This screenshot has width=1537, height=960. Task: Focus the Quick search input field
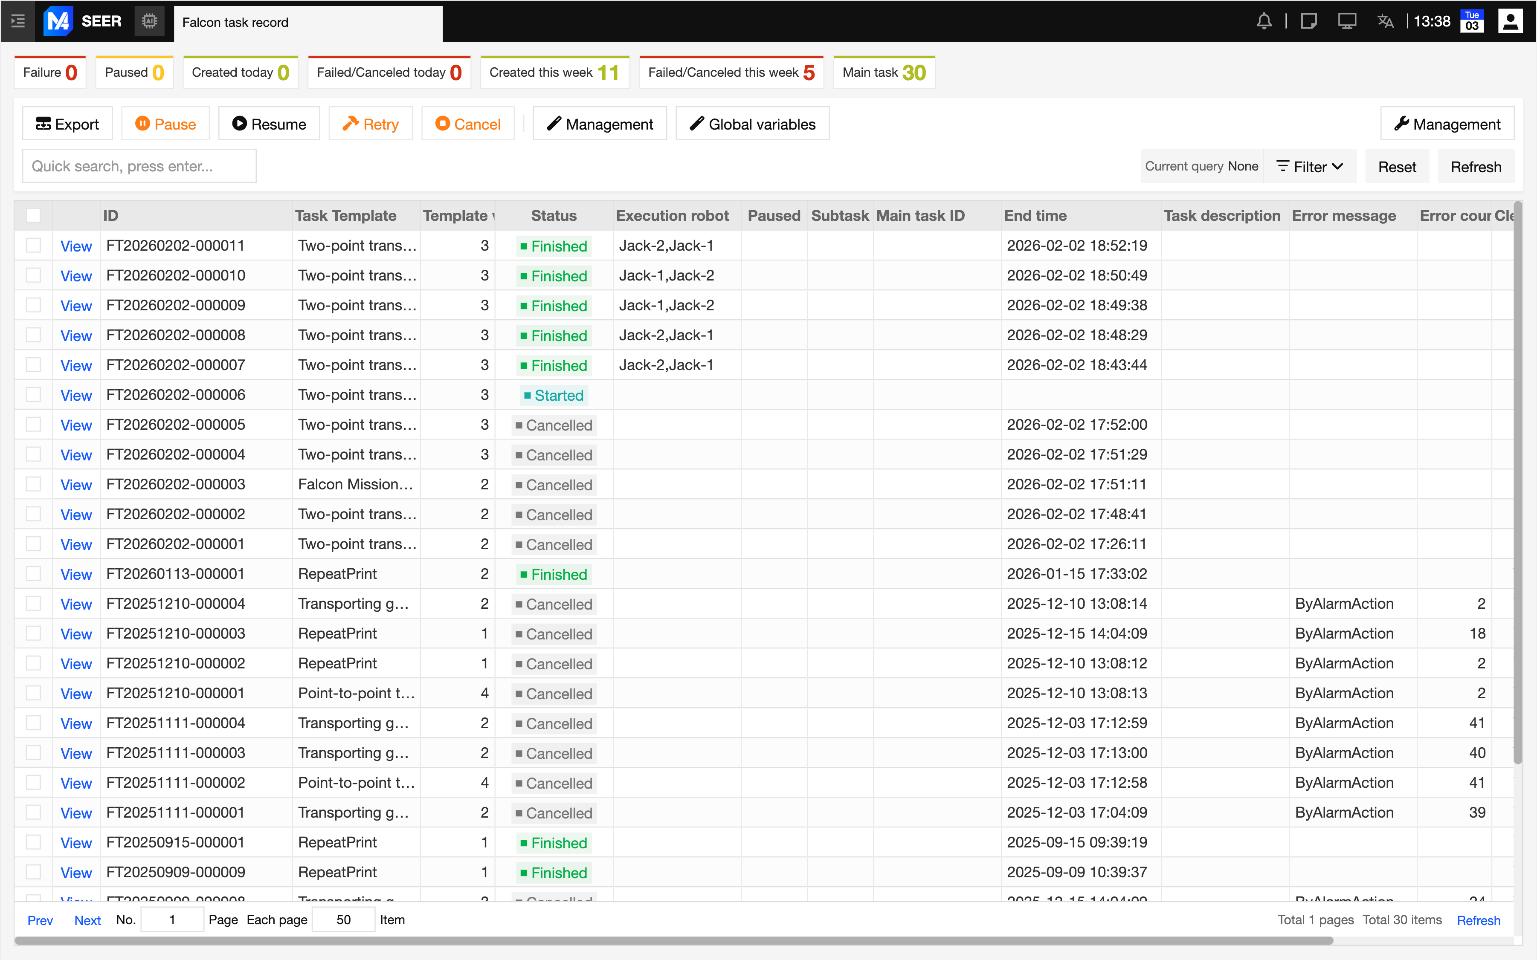coord(139,166)
